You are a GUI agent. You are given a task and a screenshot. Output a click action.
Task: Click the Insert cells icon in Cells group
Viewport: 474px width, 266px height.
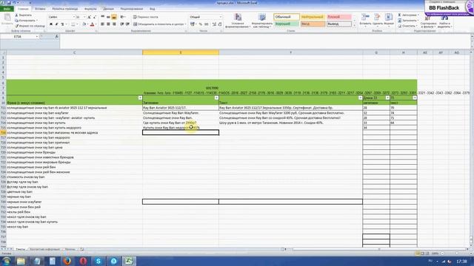coord(365,17)
